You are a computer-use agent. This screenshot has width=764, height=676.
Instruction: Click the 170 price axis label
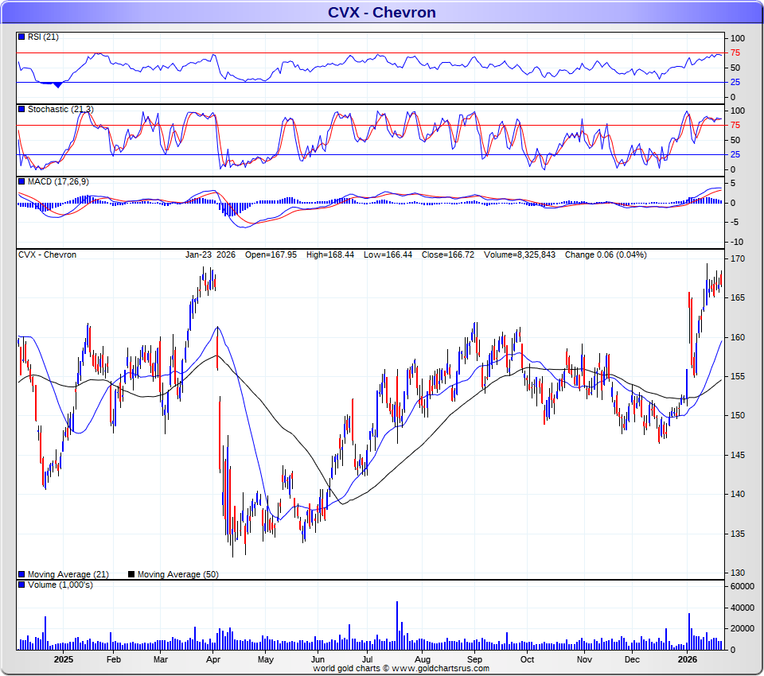click(x=738, y=258)
